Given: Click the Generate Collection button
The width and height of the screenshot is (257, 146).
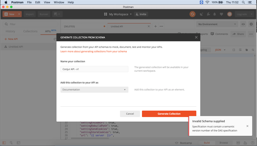Looking at the screenshot, I should [x=169, y=114].
